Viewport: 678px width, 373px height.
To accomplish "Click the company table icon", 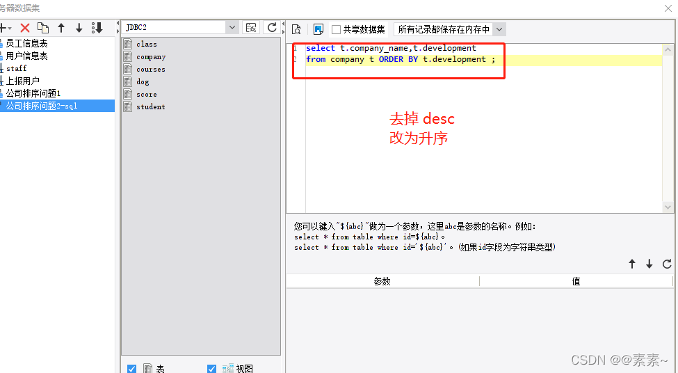I will pyautogui.click(x=128, y=56).
